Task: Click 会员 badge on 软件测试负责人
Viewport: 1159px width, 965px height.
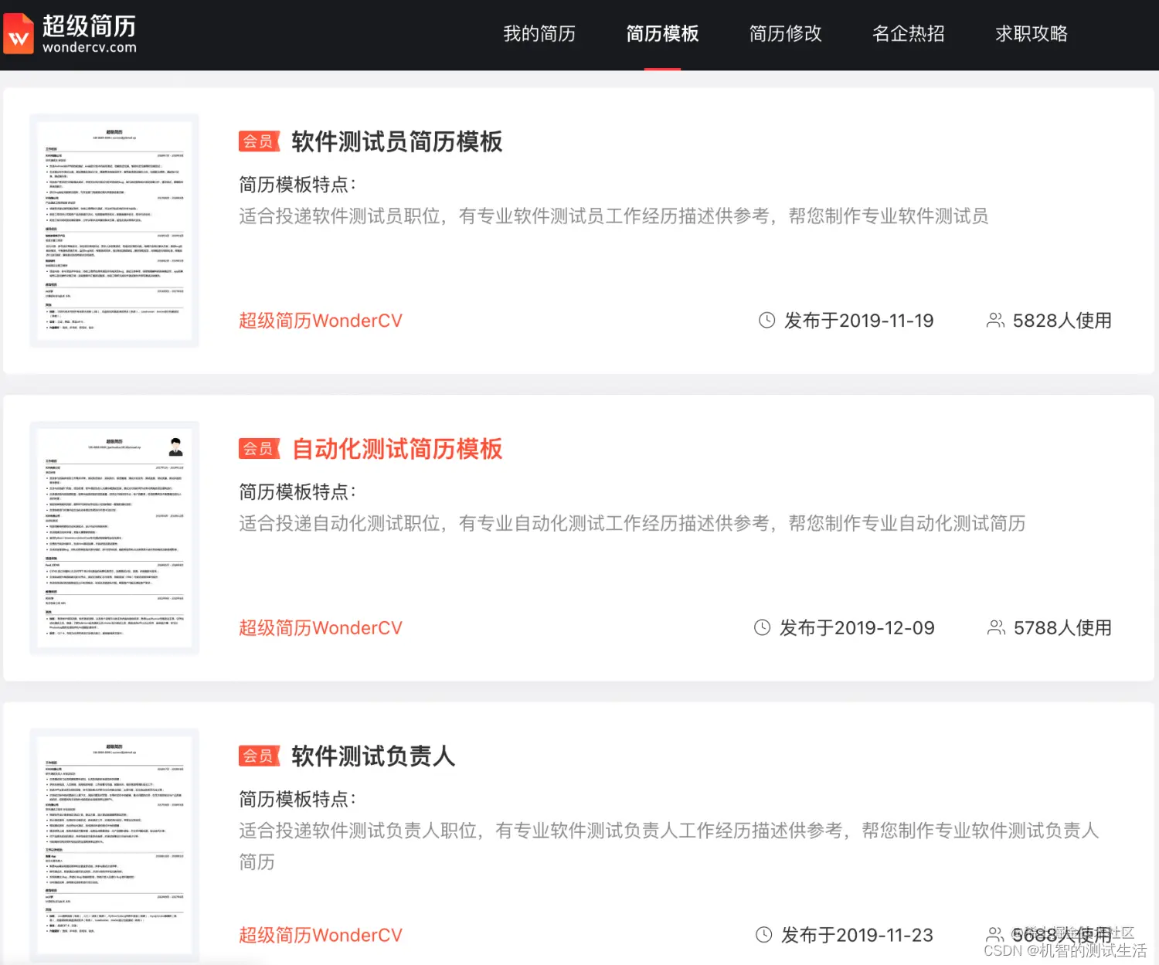Action: point(258,756)
